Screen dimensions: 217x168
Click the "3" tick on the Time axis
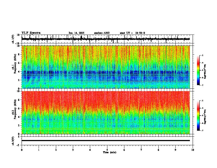(73, 150)
